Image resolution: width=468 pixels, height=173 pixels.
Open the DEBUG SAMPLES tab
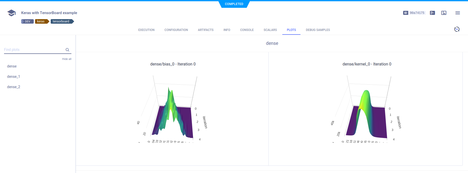(x=318, y=30)
